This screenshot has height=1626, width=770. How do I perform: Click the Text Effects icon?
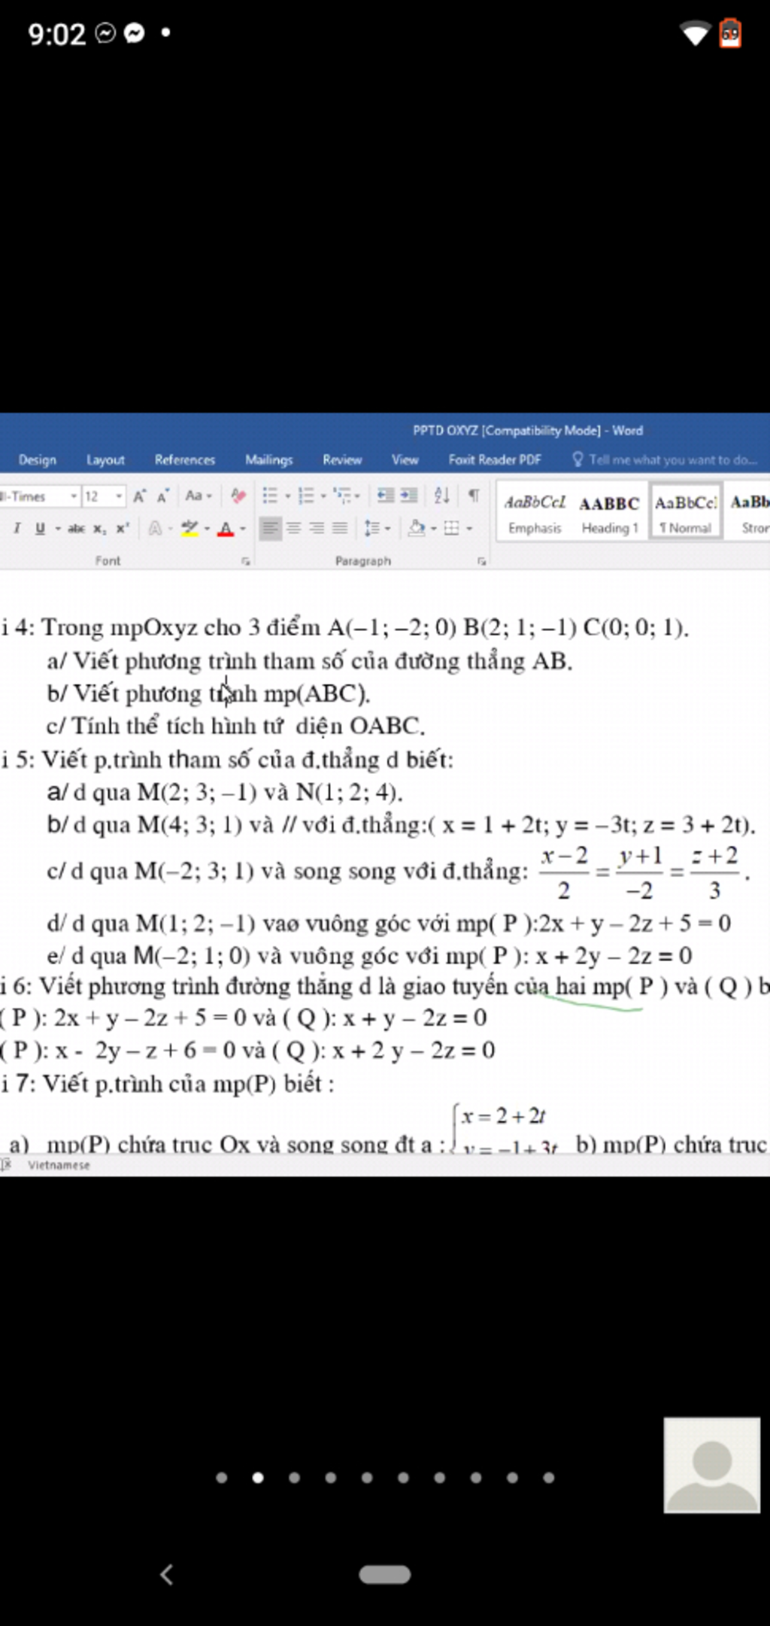coord(155,529)
